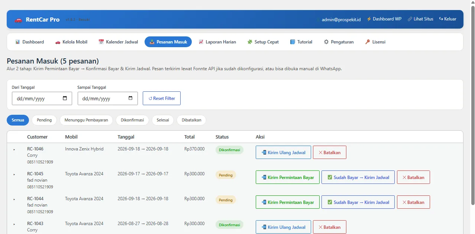
Task: Click the Sampai Tanggal date field
Action: (108, 98)
